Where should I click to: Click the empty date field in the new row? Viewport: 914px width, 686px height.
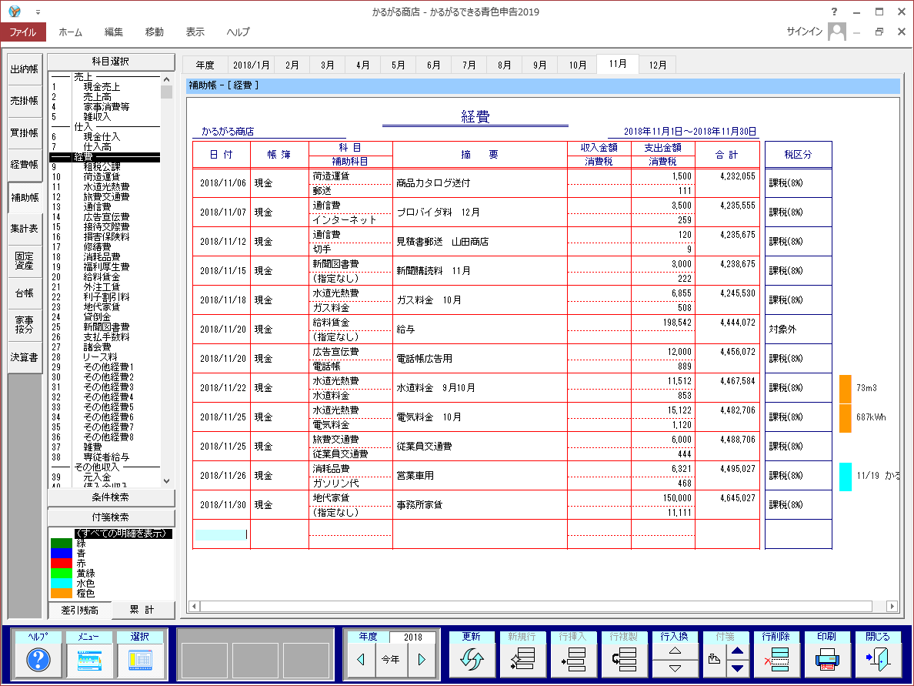pyautogui.click(x=221, y=534)
